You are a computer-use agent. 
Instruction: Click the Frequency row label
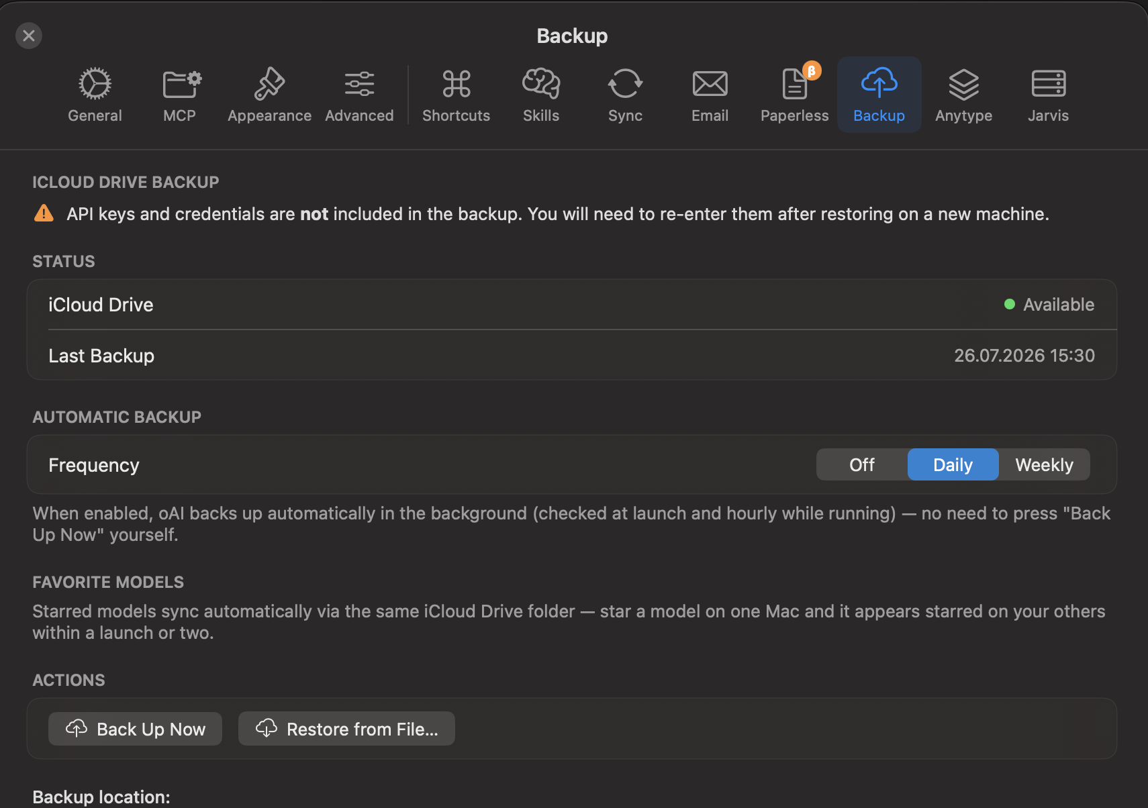pyautogui.click(x=94, y=465)
